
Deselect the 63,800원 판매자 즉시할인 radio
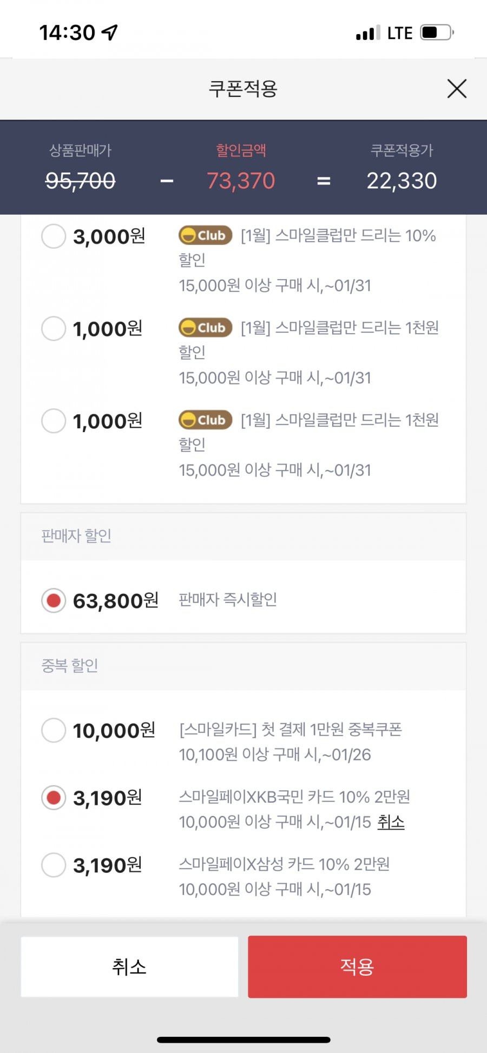click(x=54, y=600)
